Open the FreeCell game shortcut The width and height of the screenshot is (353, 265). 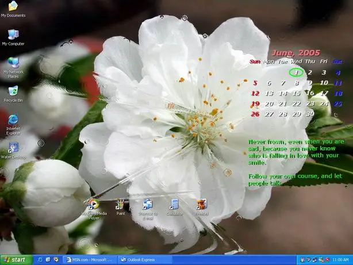click(201, 205)
